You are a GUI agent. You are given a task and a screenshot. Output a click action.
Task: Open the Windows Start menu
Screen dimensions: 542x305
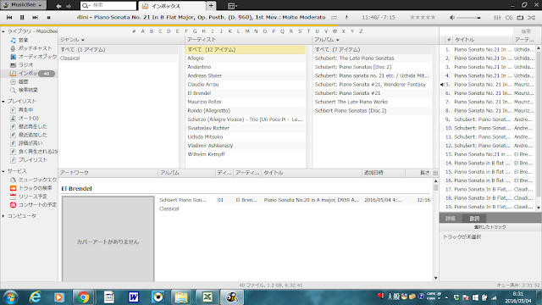(10, 297)
